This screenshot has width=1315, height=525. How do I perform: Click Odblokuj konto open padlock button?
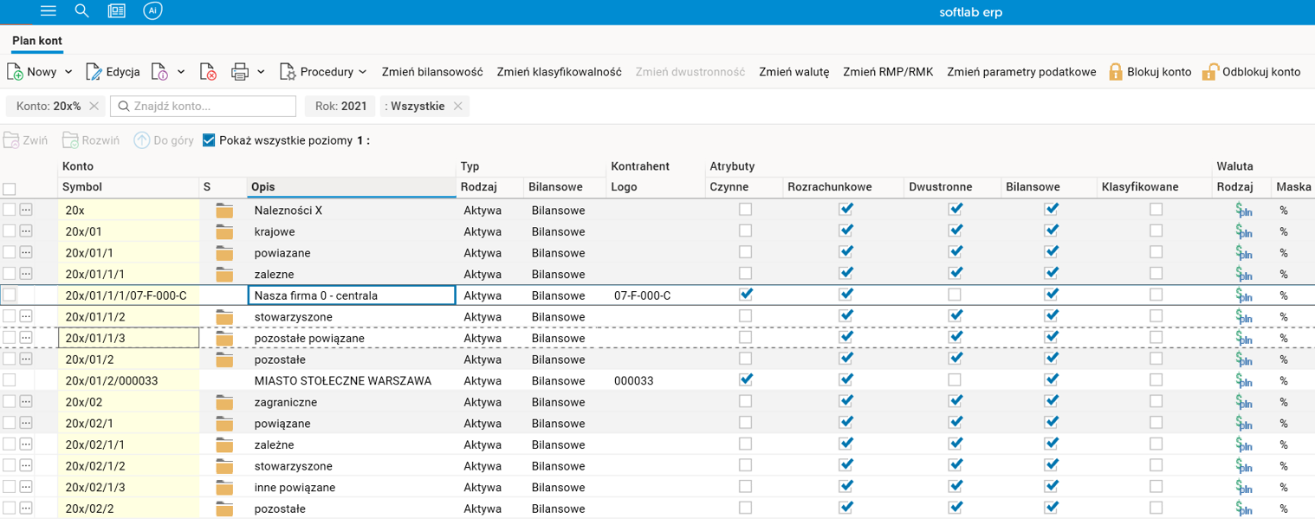(1251, 72)
